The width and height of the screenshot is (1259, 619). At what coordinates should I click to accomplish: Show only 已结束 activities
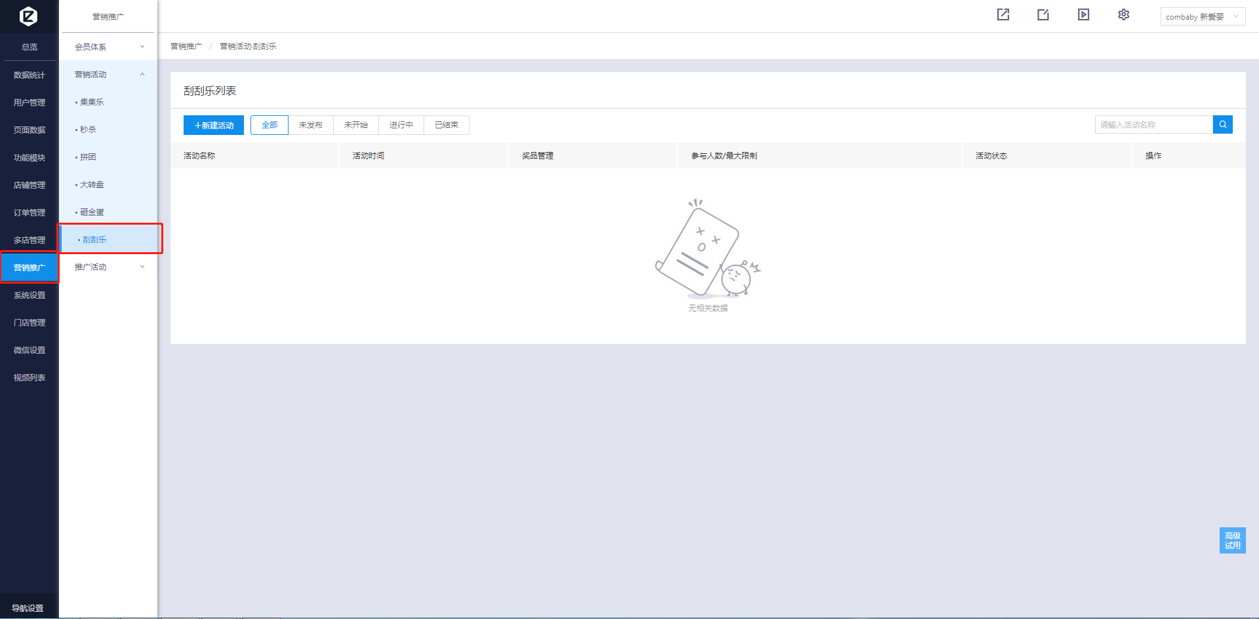447,125
